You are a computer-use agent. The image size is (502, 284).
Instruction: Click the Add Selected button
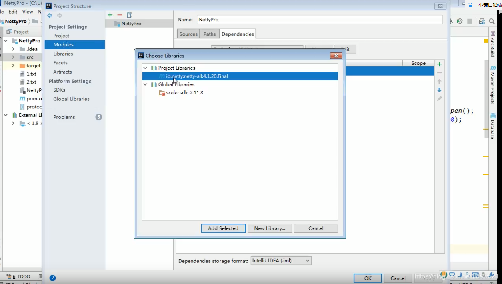[223, 228]
